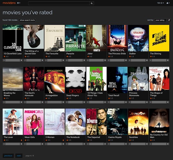Image resolution: width=173 pixels, height=160 pixels.
Task: Click the horizontal scrollbar track under Parasite
Action: pyautogui.click(x=75, y=60)
